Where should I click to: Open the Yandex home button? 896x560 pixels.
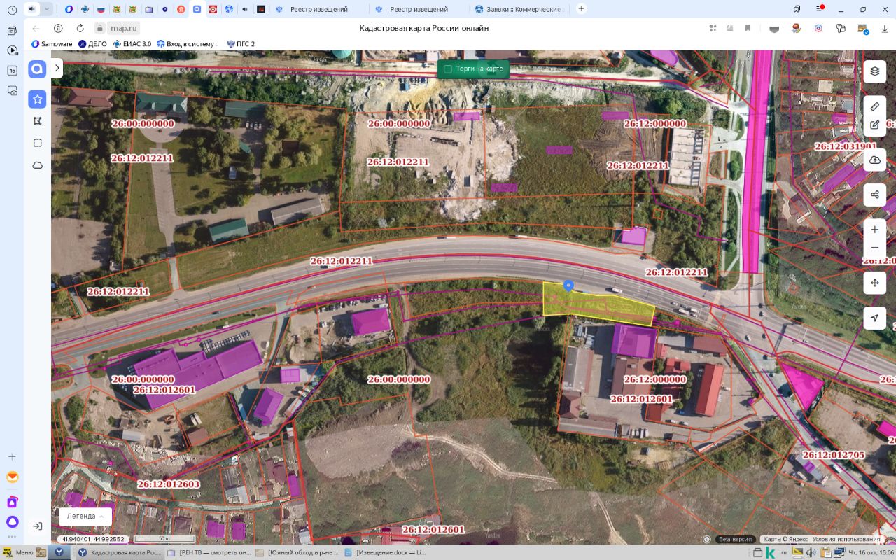coord(58,28)
